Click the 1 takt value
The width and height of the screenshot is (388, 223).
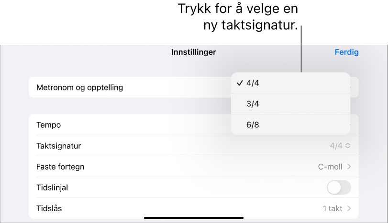click(x=333, y=209)
